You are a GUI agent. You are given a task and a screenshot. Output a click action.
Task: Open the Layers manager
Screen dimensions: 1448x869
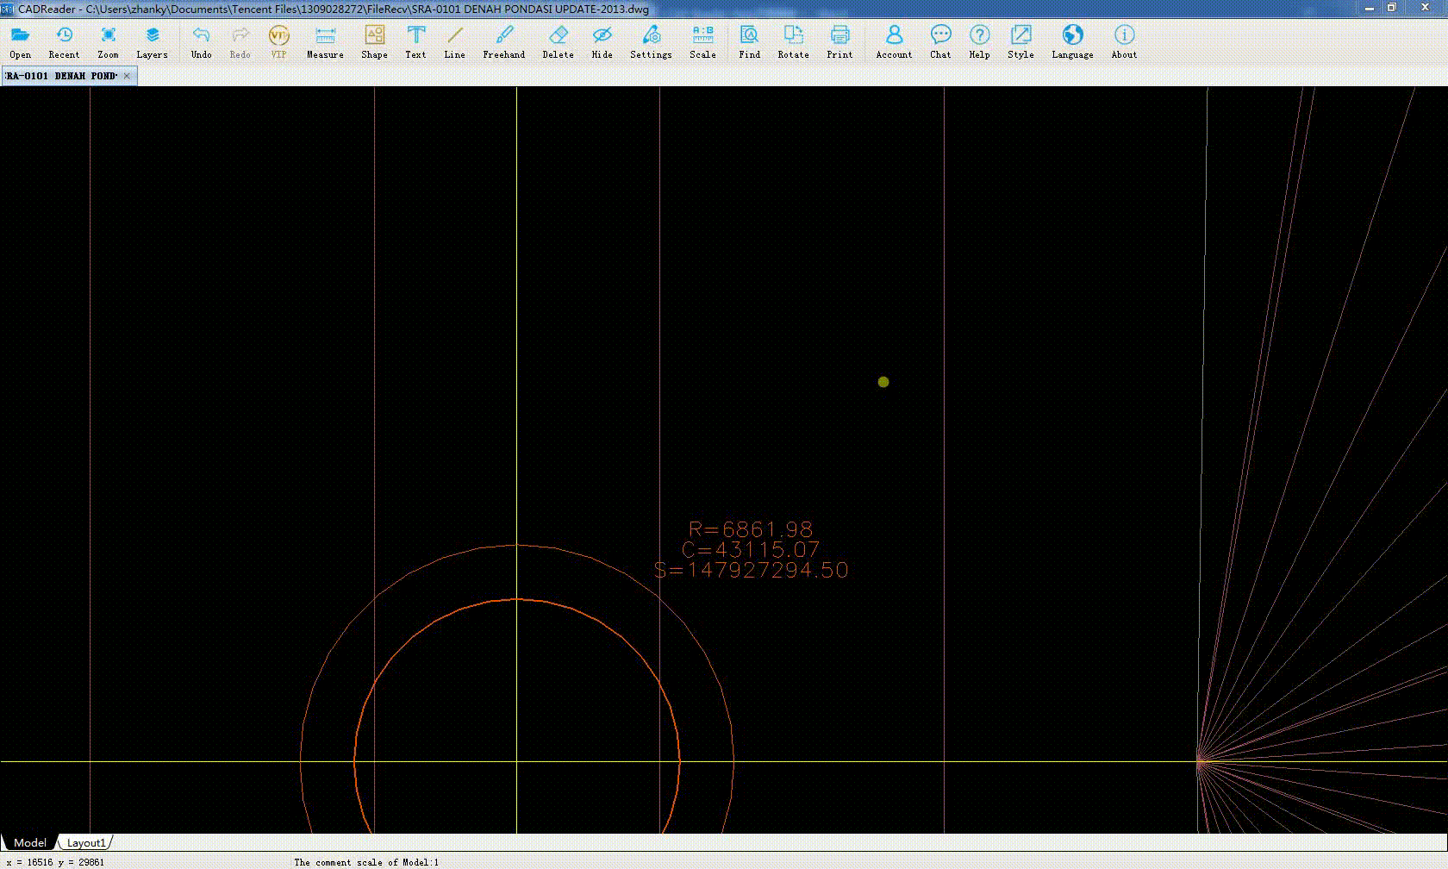click(152, 41)
